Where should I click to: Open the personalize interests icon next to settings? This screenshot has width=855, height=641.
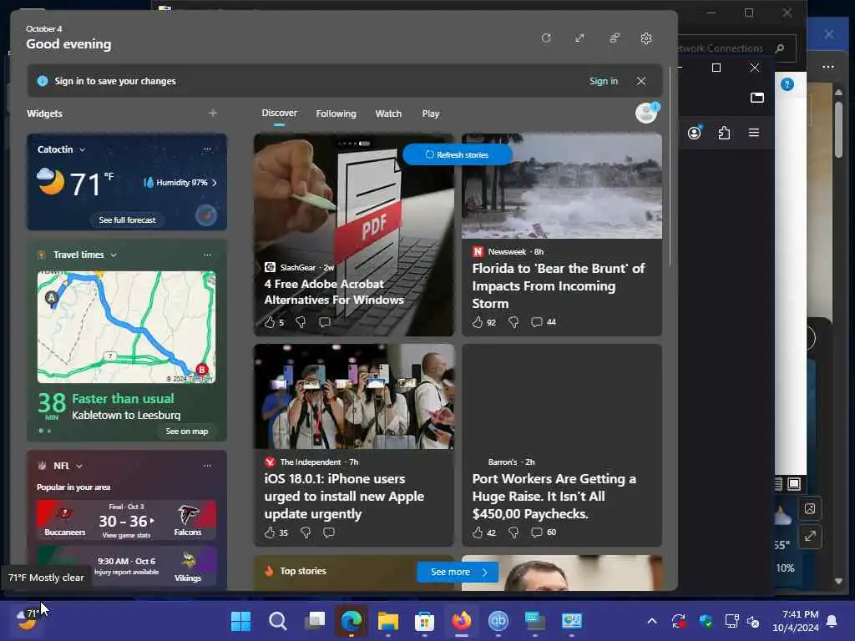pyautogui.click(x=614, y=38)
